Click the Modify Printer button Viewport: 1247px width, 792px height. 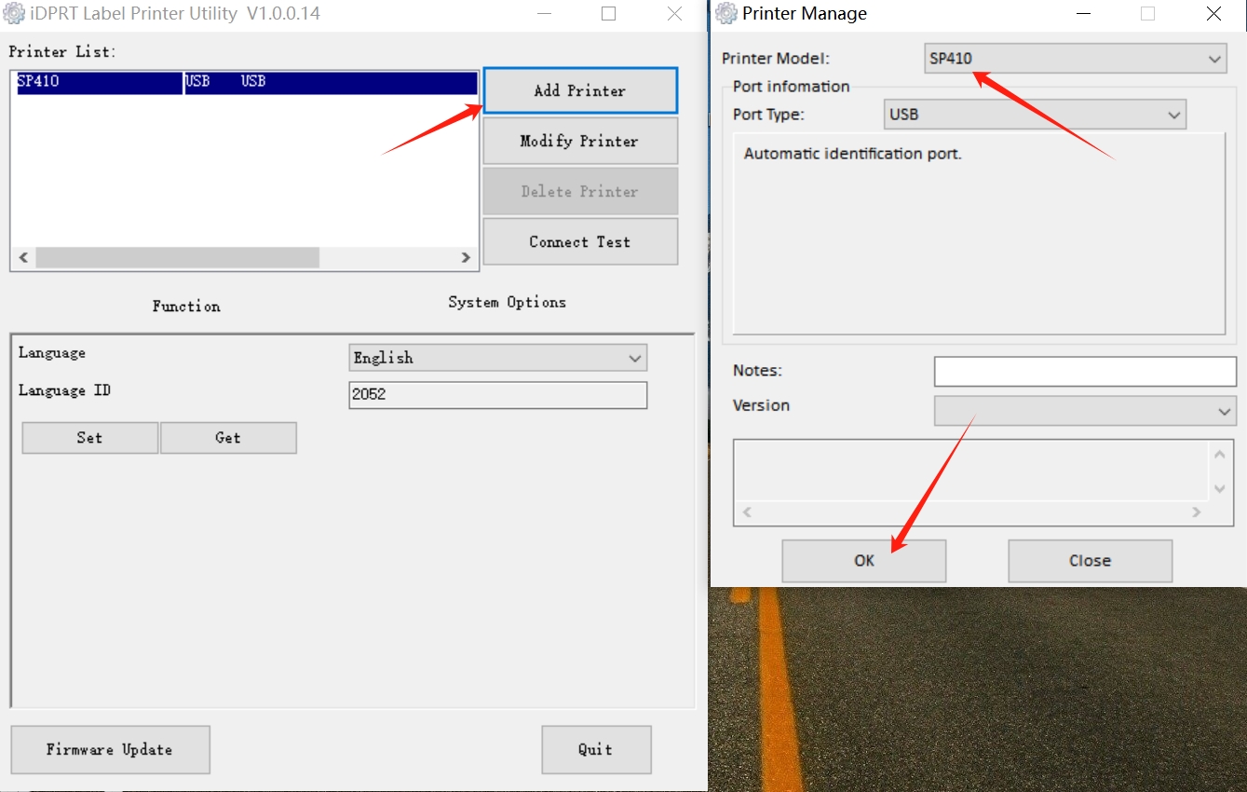point(579,141)
